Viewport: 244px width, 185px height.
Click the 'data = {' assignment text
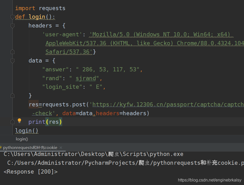(42, 61)
